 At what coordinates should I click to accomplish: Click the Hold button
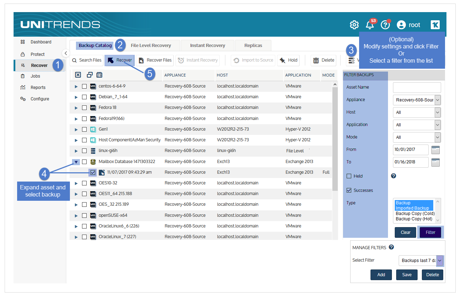pyautogui.click(x=288, y=60)
